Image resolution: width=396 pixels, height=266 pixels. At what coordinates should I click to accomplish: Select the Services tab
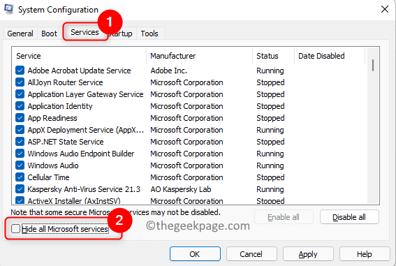[85, 32]
